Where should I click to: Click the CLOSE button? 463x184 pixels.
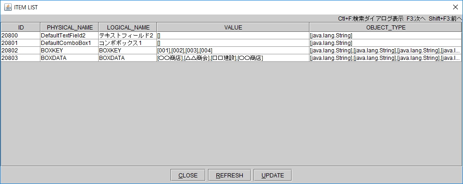[188, 175]
